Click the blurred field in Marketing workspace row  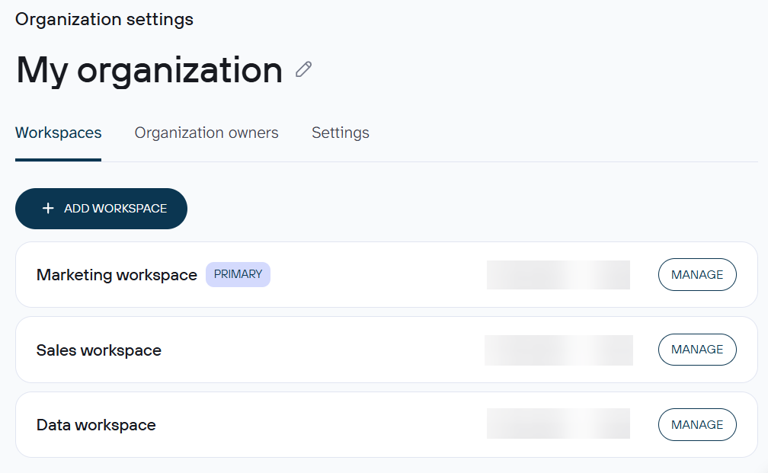pyautogui.click(x=558, y=274)
